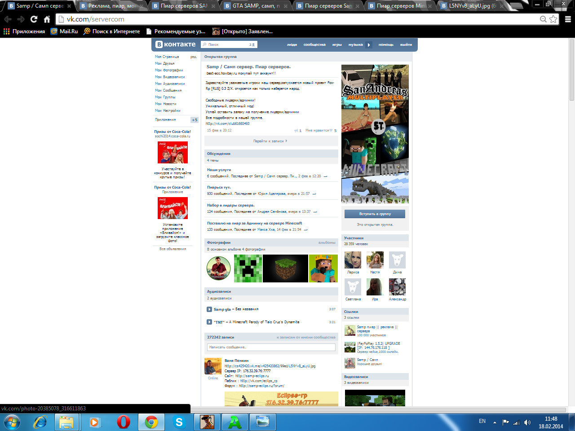Open Мои Фотографии in sidebar
Image resolution: width=575 pixels, height=431 pixels.
[x=169, y=70]
